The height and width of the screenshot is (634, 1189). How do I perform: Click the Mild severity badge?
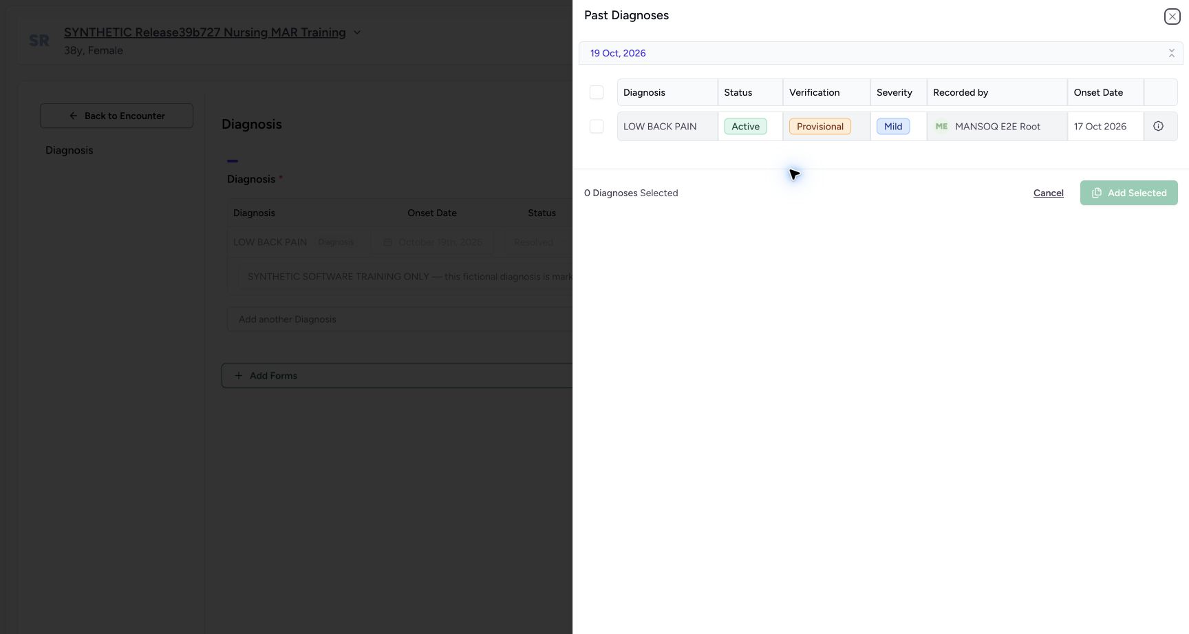[893, 127]
